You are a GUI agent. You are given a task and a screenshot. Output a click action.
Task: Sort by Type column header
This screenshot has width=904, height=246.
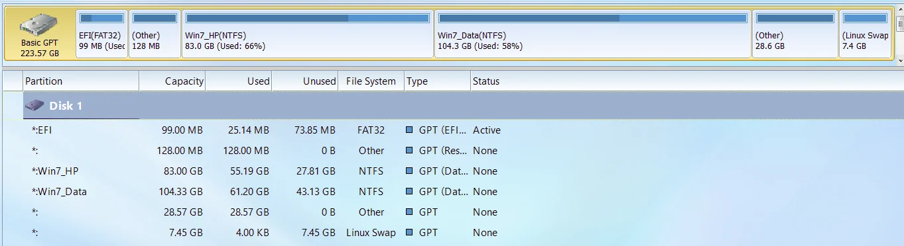click(x=438, y=81)
